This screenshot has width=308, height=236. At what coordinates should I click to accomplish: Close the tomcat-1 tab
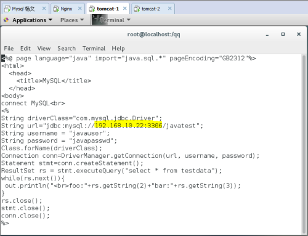[x=124, y=9]
